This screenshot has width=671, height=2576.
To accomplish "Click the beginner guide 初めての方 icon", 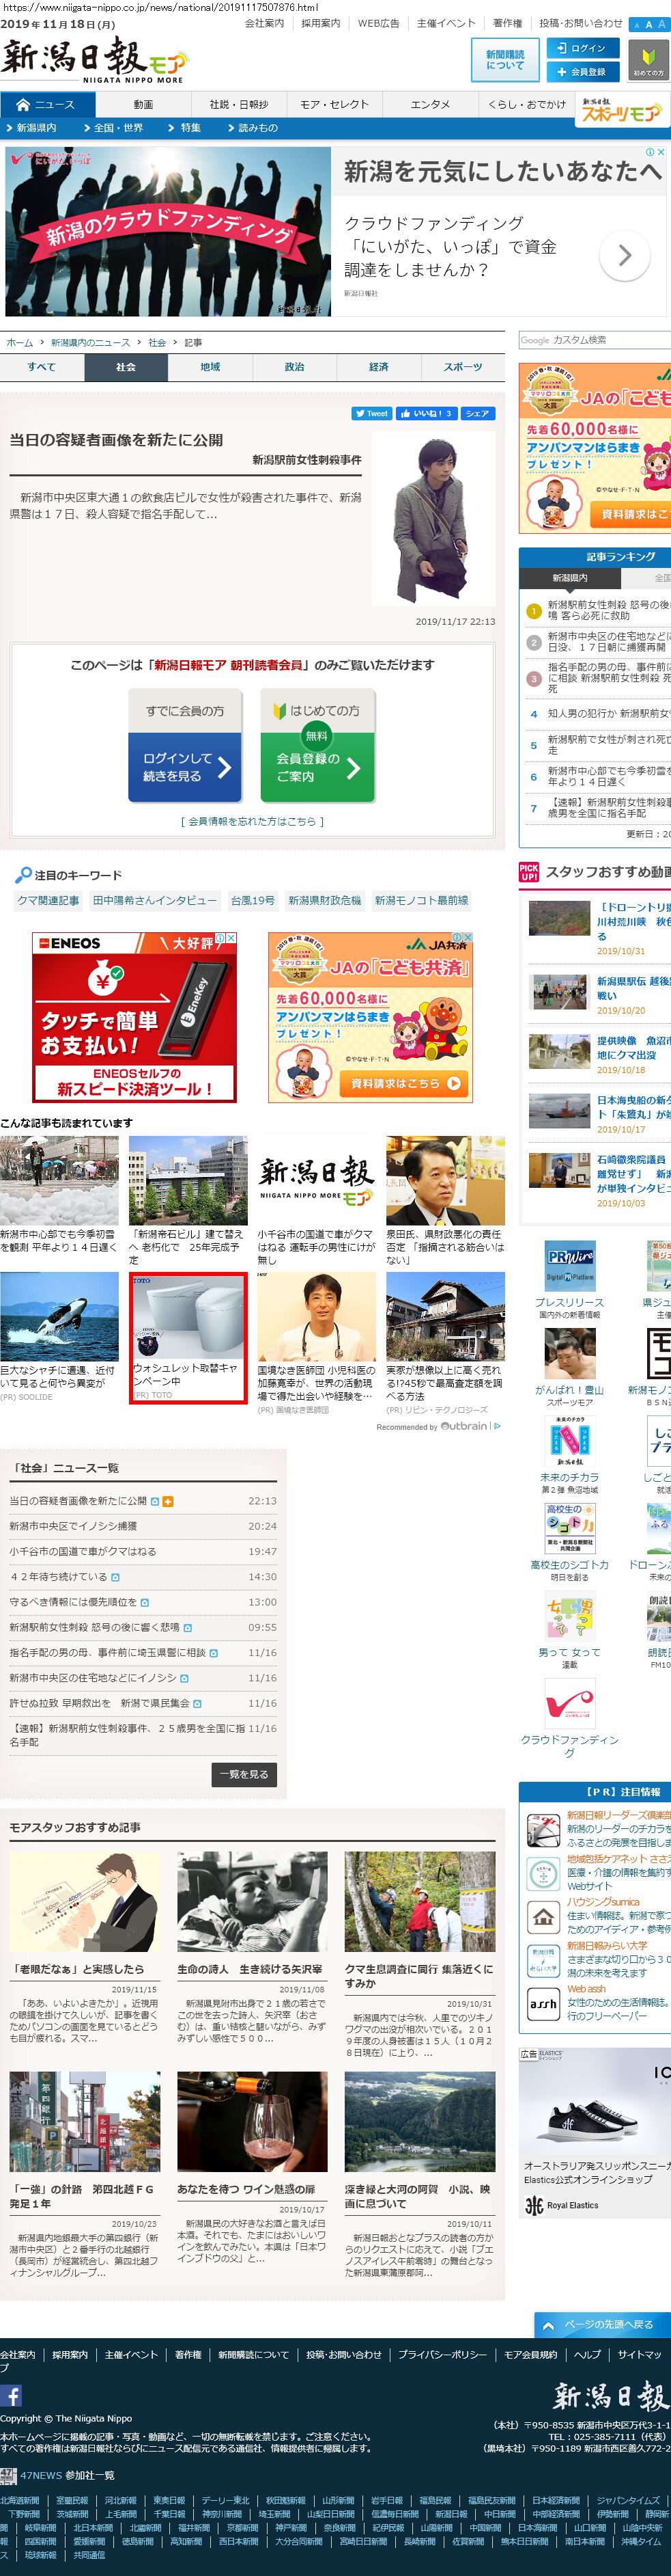I will click(x=648, y=60).
